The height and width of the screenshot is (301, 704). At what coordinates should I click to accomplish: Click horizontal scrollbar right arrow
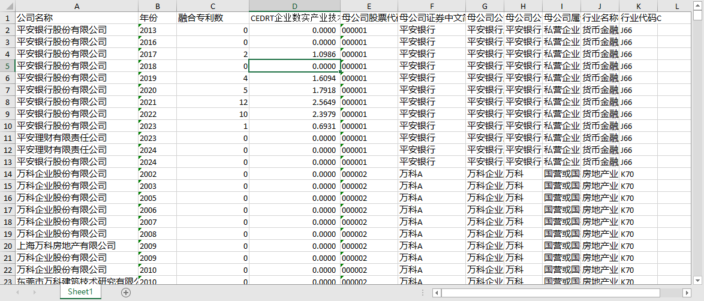[687, 293]
